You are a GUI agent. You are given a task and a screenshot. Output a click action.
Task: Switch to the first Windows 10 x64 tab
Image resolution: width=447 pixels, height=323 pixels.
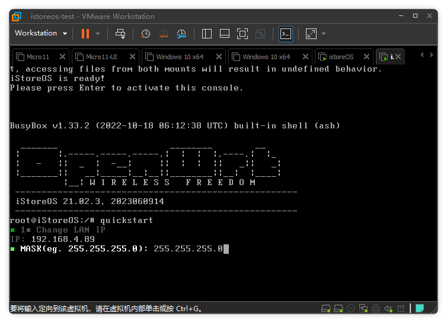(180, 57)
